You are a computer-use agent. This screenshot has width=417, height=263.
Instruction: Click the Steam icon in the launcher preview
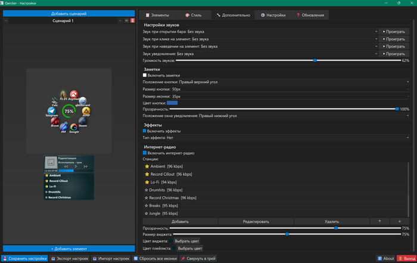(x=83, y=121)
